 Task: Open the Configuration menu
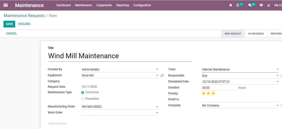point(142,5)
